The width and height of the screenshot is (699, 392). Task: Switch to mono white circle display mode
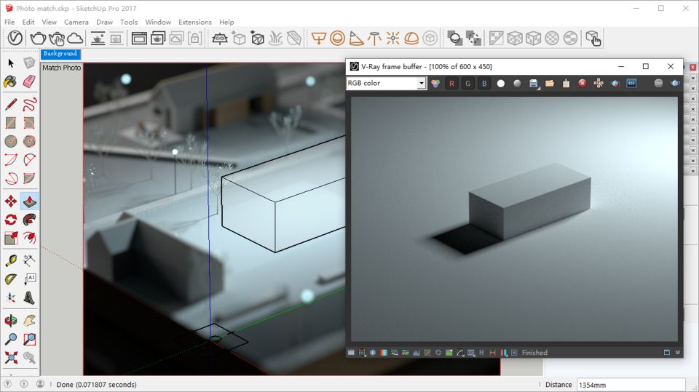coord(501,84)
